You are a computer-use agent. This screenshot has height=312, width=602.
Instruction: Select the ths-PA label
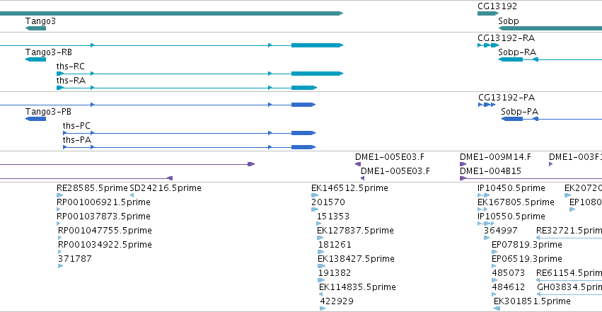pos(77,140)
